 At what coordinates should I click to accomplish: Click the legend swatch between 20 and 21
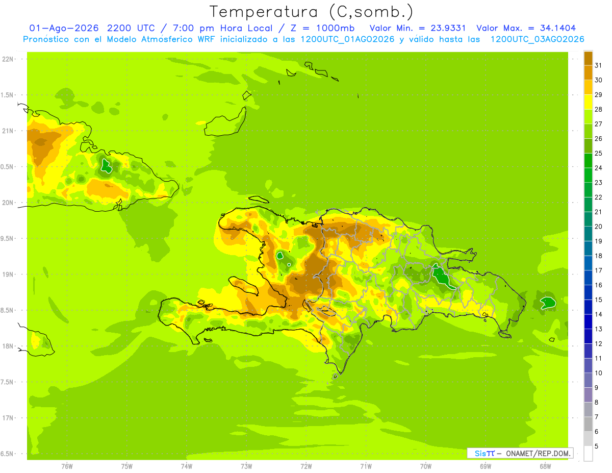click(588, 219)
